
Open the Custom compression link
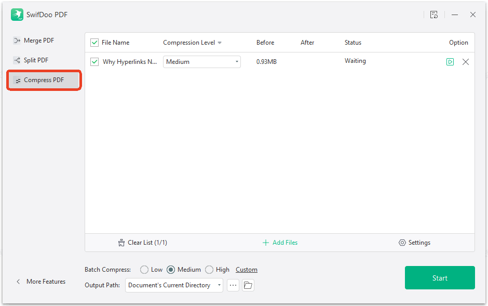(x=247, y=270)
